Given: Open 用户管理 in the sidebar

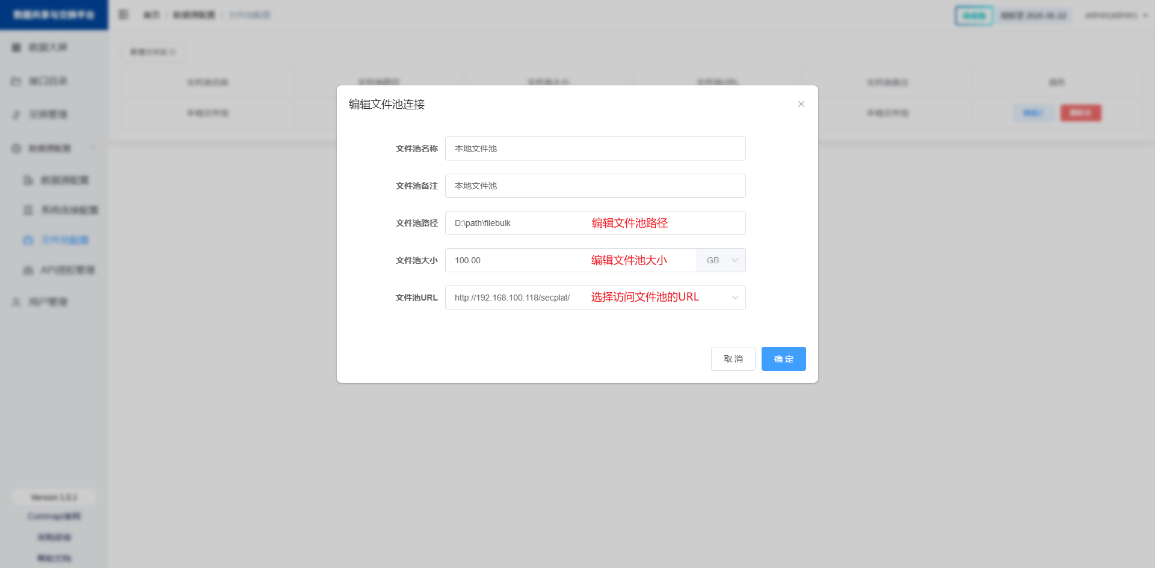Looking at the screenshot, I should 48,302.
